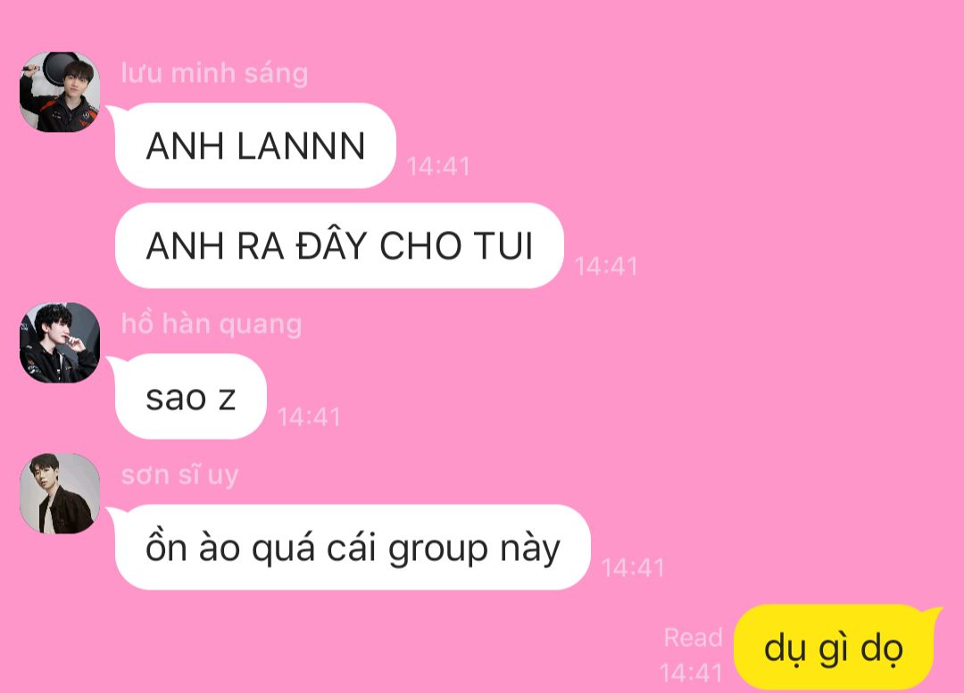Open sơn sĩ uy's profile avatar

coord(60,493)
